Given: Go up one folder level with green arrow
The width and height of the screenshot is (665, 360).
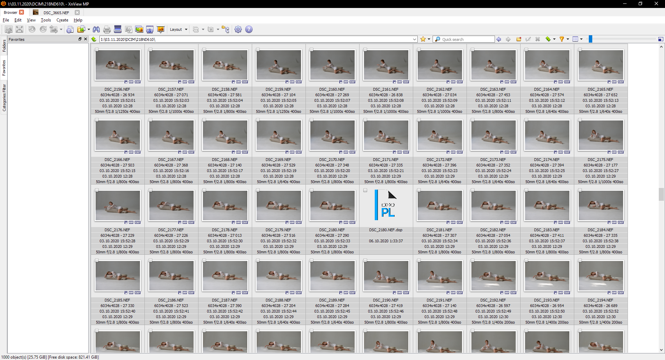Looking at the screenshot, I should point(94,39).
